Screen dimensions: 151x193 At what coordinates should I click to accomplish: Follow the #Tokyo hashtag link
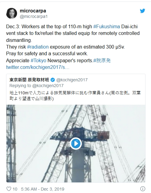38,61
